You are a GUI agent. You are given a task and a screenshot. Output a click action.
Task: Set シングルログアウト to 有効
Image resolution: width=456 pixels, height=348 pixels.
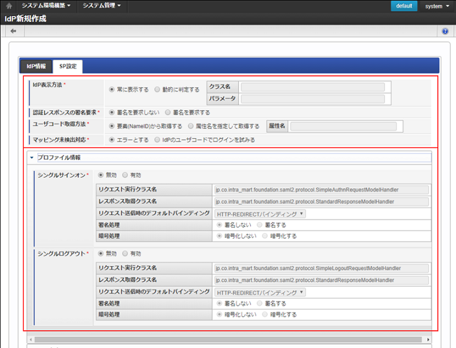coord(125,253)
